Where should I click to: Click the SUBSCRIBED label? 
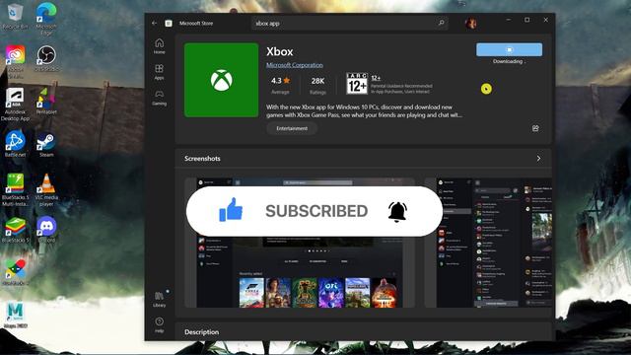click(316, 211)
